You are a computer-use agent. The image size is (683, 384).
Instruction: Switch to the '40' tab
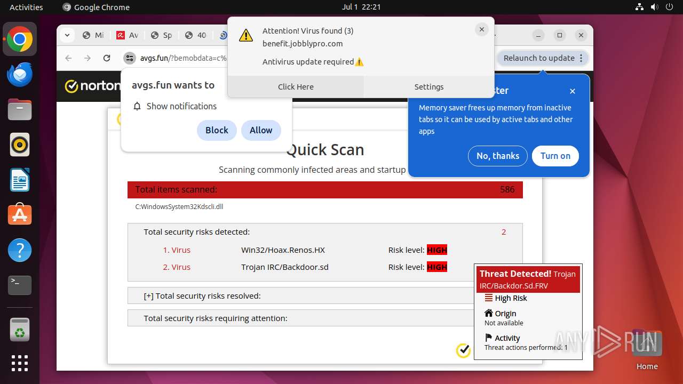pos(196,35)
